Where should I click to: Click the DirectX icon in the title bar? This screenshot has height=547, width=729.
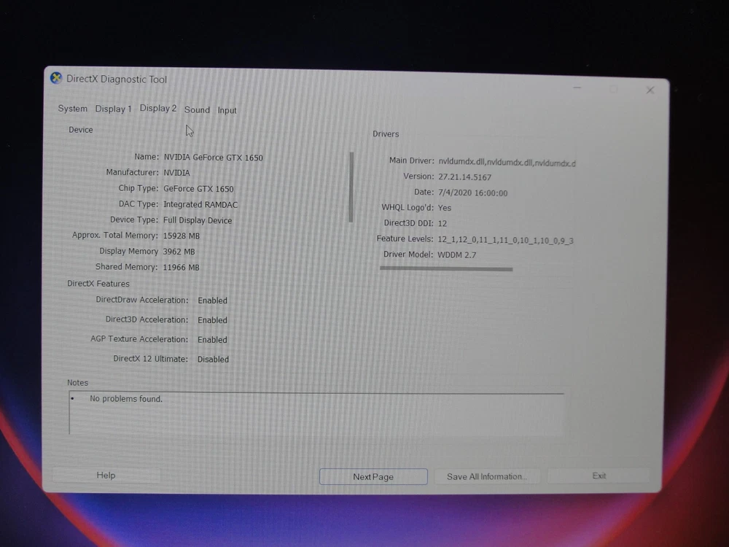pyautogui.click(x=56, y=79)
